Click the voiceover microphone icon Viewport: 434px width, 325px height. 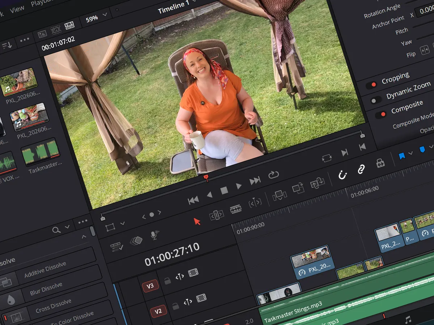(x=154, y=235)
